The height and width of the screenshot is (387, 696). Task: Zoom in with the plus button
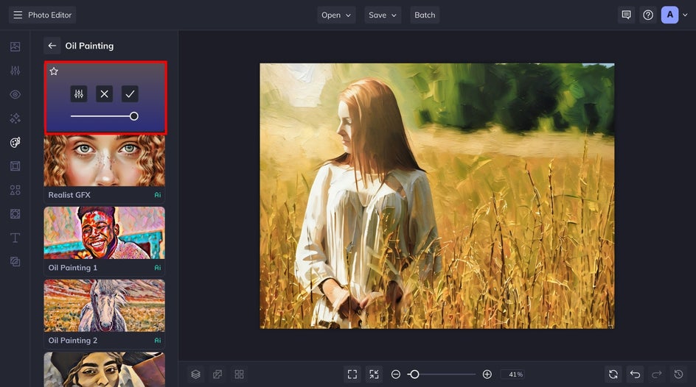(x=487, y=374)
